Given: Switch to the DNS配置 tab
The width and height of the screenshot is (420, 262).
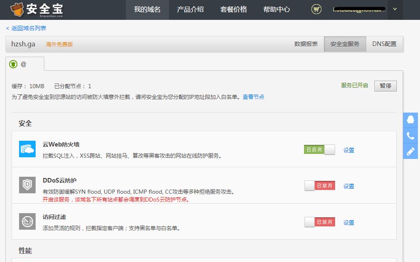Looking at the screenshot, I should (x=384, y=44).
